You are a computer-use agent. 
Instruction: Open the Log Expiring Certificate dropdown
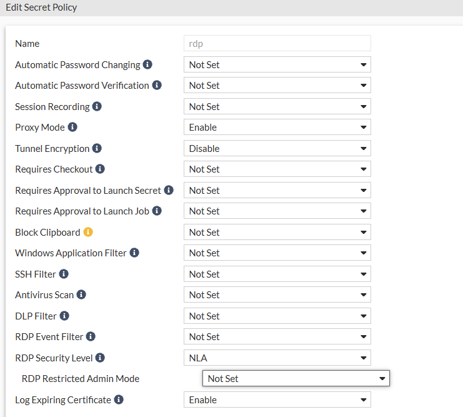coord(277,399)
